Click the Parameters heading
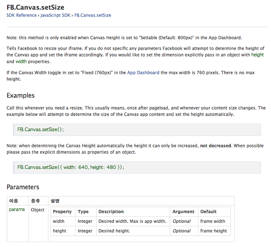 [x=23, y=187]
